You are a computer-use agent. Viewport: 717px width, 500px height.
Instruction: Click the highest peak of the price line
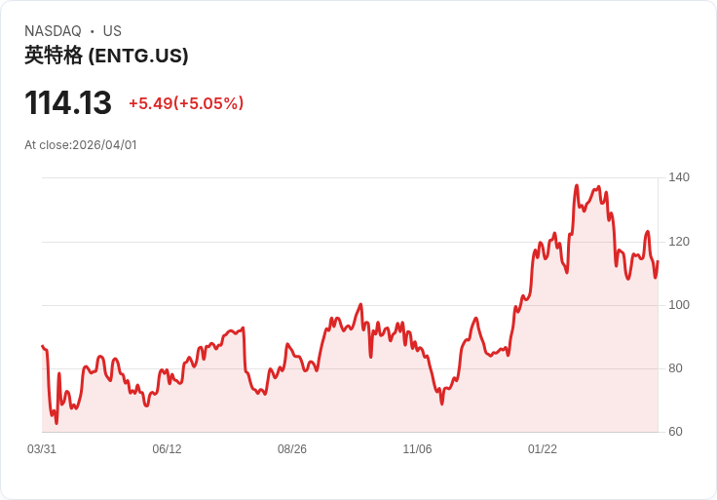(x=577, y=185)
